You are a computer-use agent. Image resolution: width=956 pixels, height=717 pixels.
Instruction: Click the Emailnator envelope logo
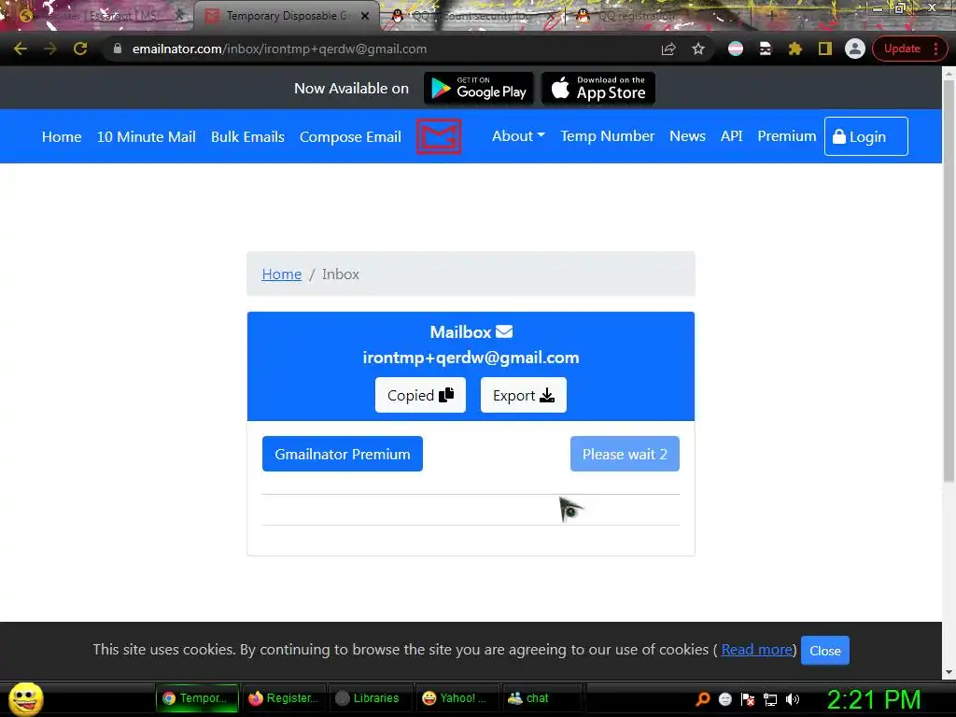pos(439,136)
